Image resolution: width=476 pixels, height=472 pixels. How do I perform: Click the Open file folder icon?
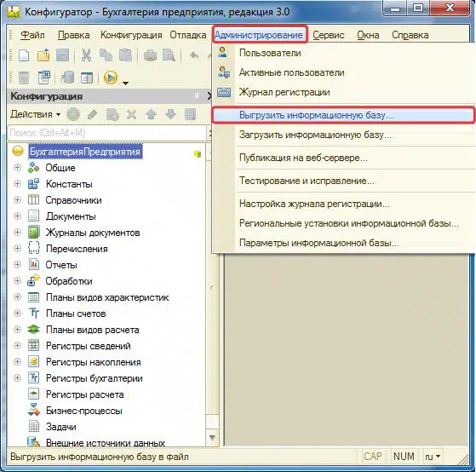(43, 55)
